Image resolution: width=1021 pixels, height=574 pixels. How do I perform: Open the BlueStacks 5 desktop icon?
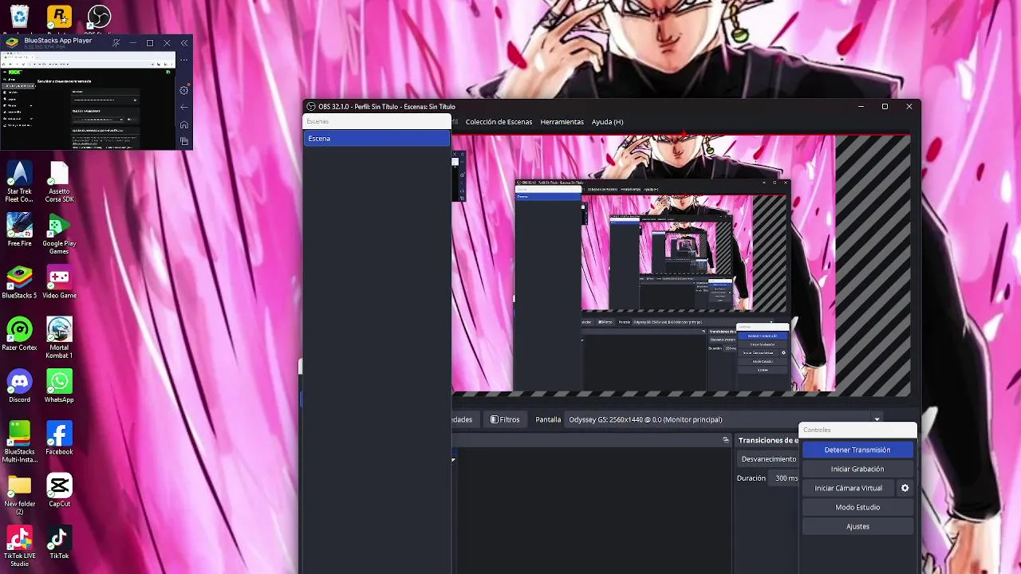click(19, 282)
